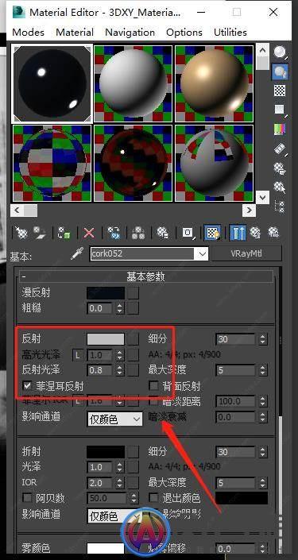Image resolution: width=298 pixels, height=560 pixels.
Task: Click the Video Color Check icon
Action: click(x=281, y=129)
